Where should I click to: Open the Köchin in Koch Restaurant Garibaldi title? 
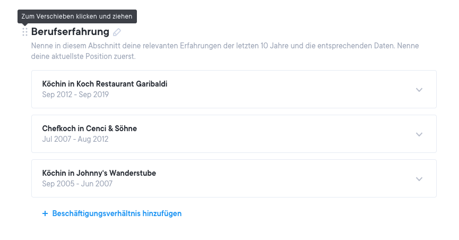(105, 84)
